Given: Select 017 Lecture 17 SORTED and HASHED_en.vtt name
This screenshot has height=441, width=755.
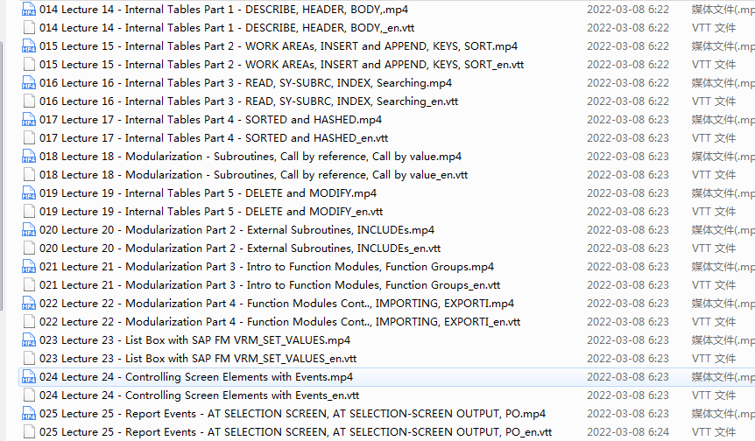Looking at the screenshot, I should (x=214, y=137).
